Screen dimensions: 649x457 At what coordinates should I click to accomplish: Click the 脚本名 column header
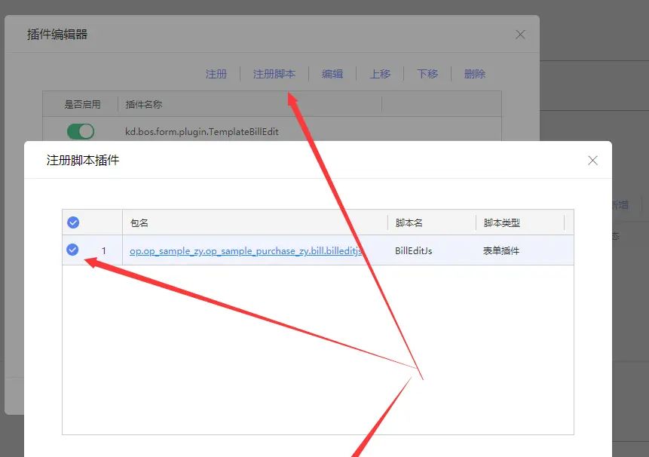409,223
